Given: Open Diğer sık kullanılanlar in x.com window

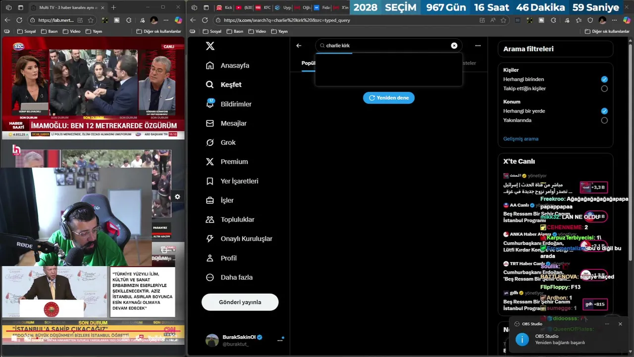Looking at the screenshot, I should [607, 31].
